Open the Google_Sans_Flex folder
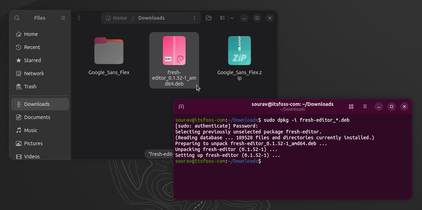The height and width of the screenshot is (210, 422). pyautogui.click(x=109, y=51)
